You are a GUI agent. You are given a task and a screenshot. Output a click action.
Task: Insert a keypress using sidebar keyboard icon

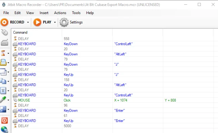pos(5,43)
